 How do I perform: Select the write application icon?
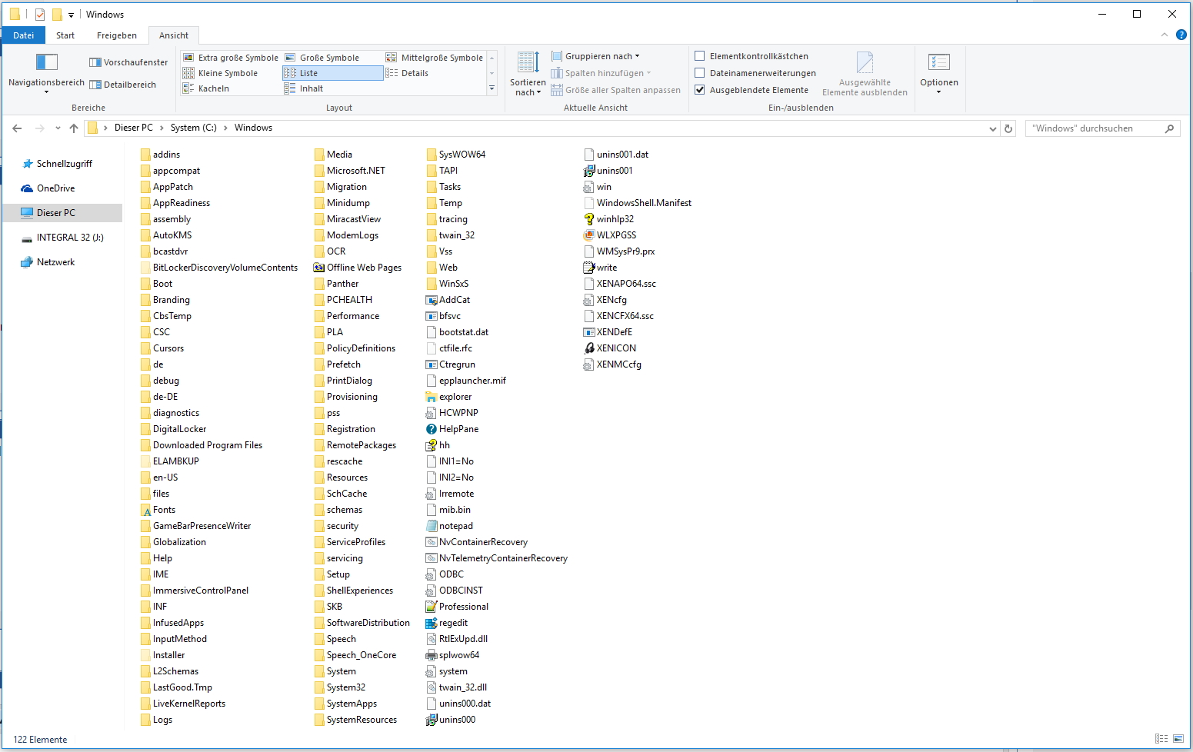(589, 268)
